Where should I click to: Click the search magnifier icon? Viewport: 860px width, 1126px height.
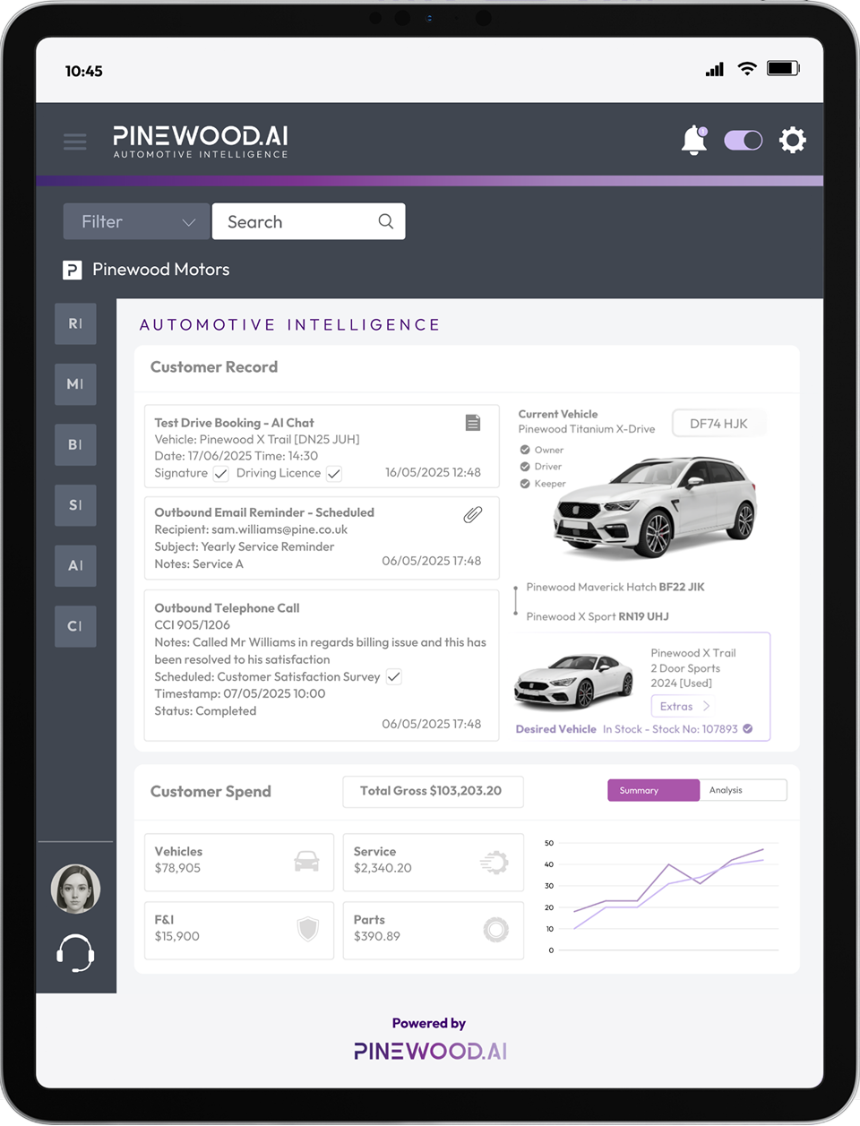click(x=386, y=221)
